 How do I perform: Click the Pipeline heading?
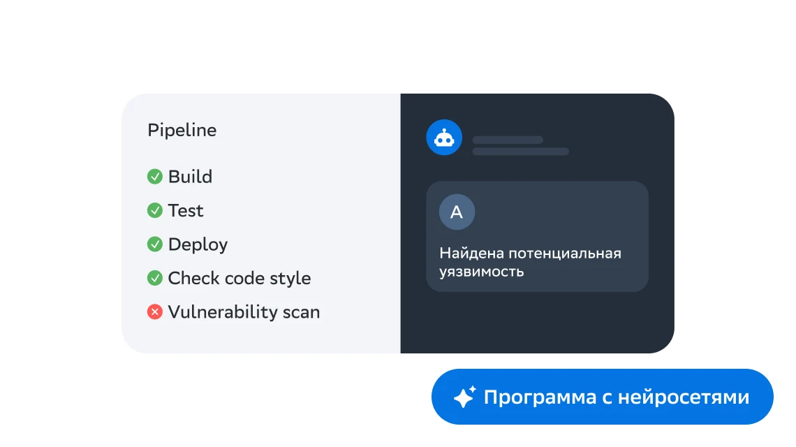182,131
